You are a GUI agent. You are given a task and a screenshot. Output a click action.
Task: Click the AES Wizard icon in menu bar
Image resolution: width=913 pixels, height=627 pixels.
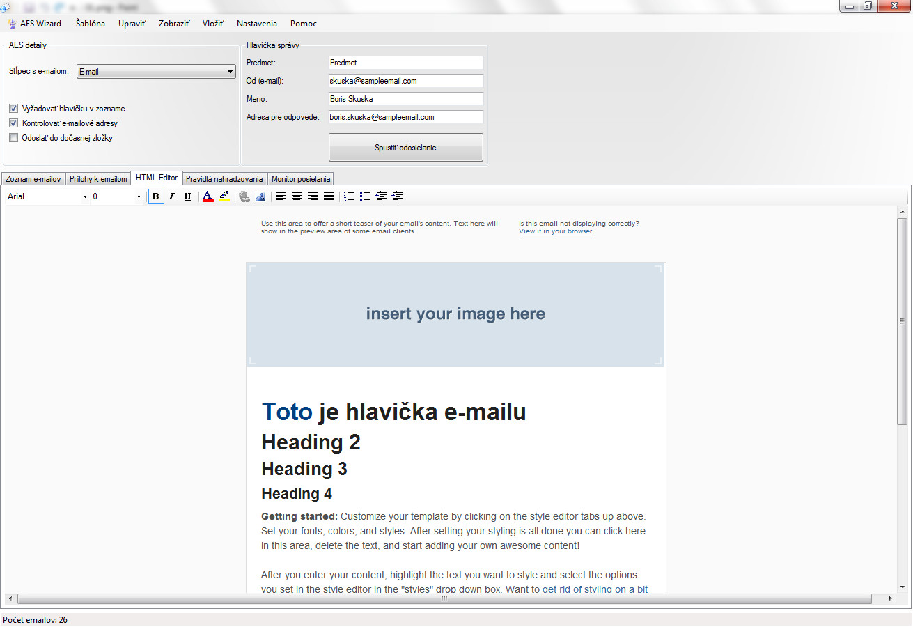click(x=12, y=24)
